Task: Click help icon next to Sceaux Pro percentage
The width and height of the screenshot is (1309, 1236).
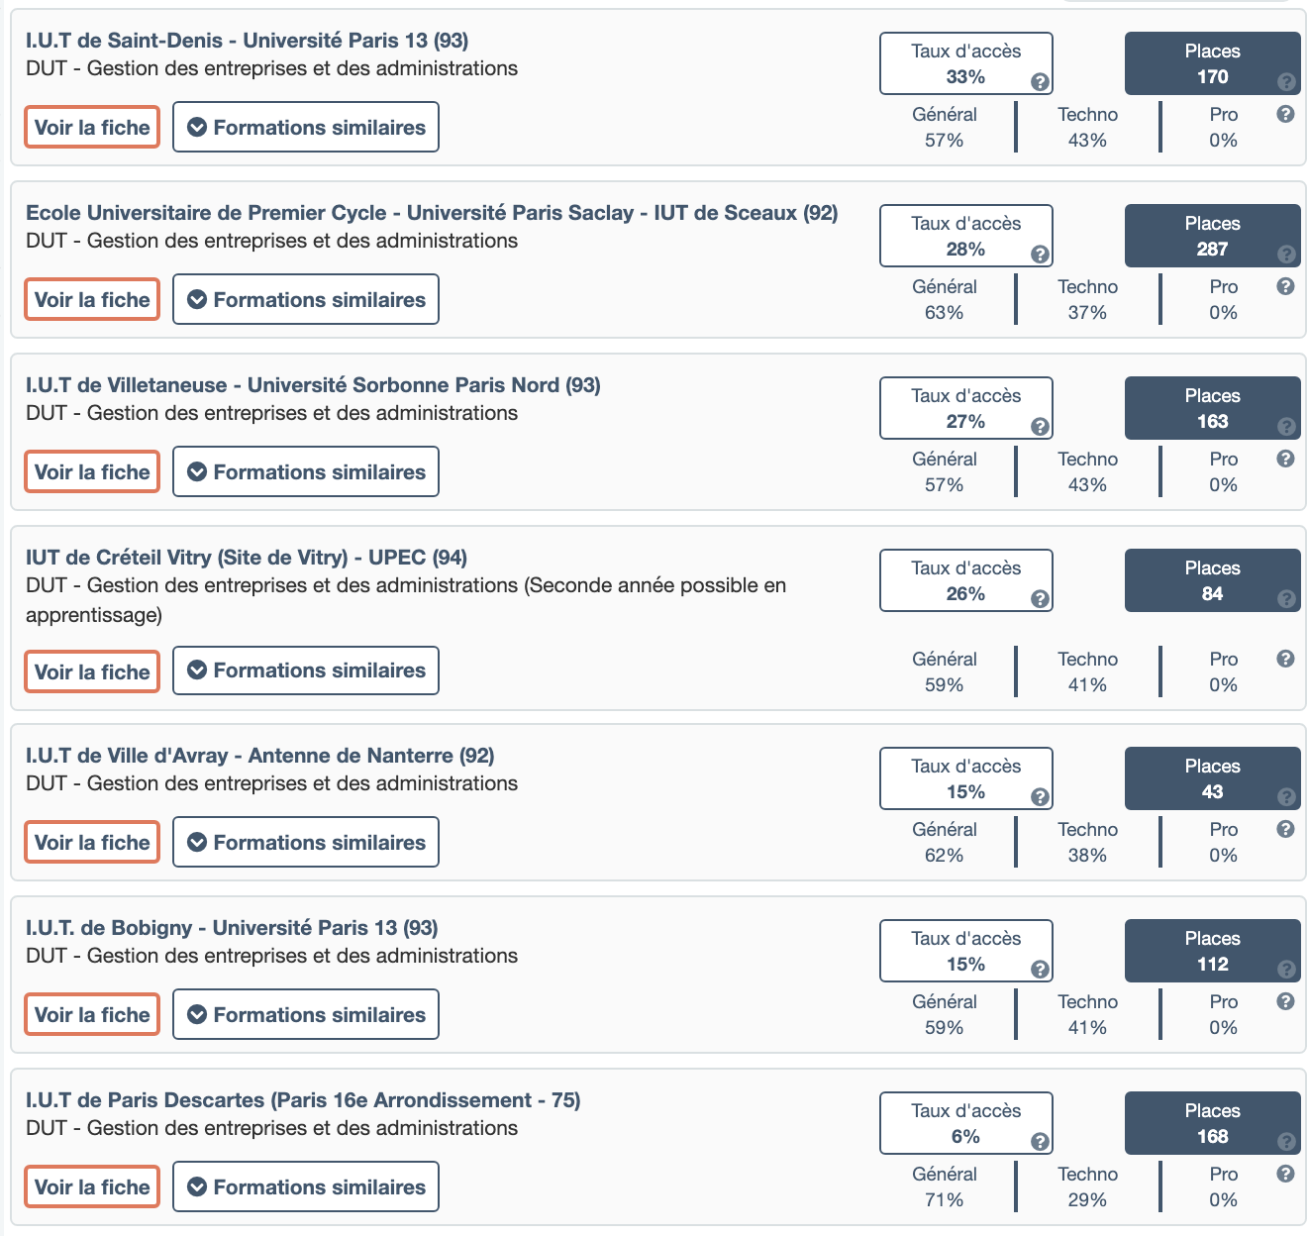Action: [x=1285, y=286]
